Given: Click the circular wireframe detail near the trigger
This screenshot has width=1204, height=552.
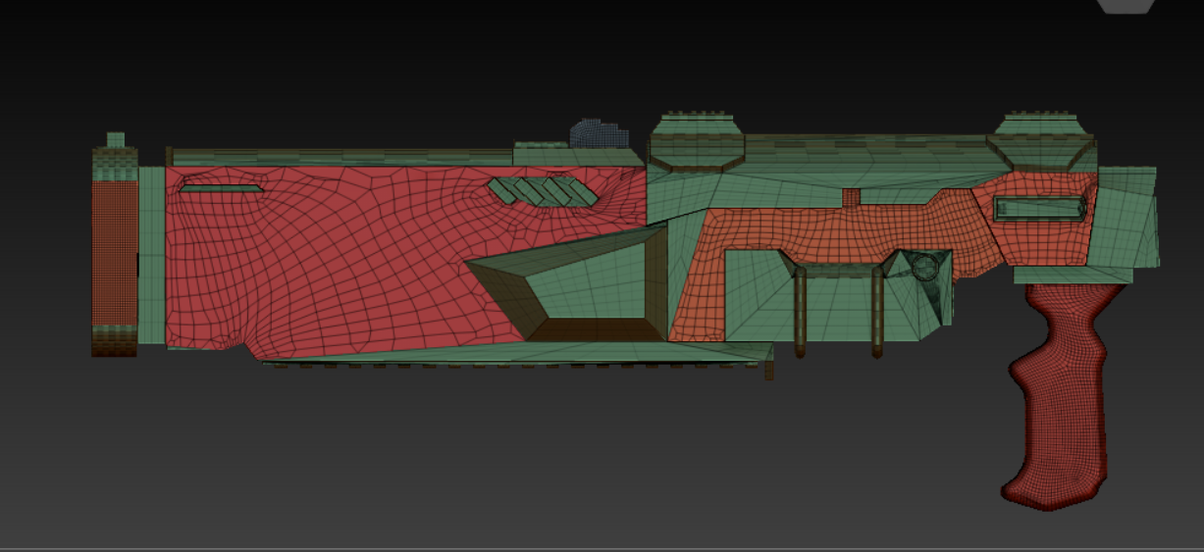Looking at the screenshot, I should tap(923, 264).
